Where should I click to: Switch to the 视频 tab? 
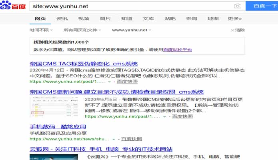tap(84, 19)
